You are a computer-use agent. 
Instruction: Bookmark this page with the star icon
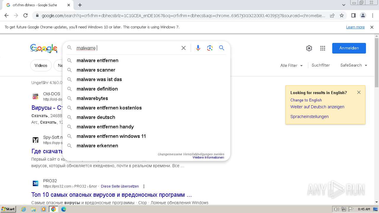click(342, 15)
